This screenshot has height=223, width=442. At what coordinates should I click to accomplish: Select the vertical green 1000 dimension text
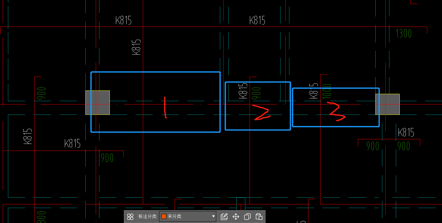click(x=327, y=91)
